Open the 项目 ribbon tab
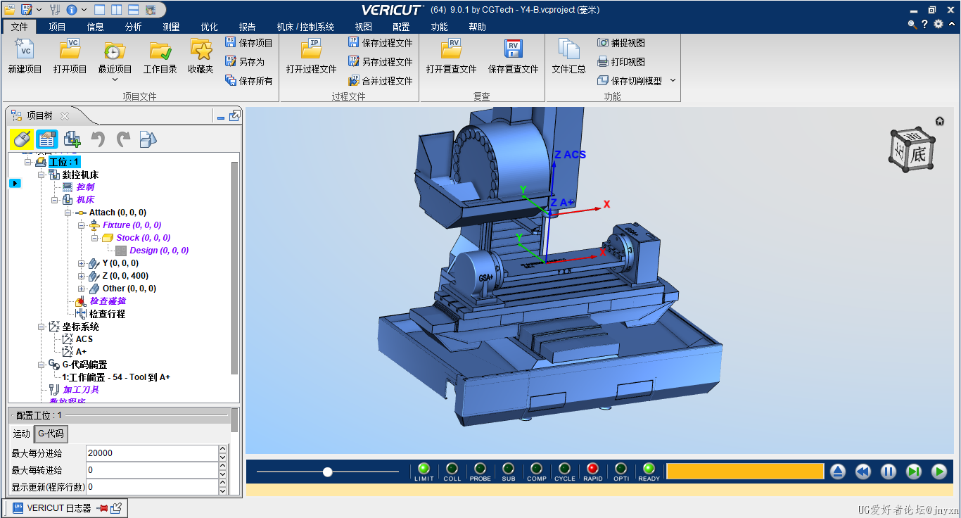961x518 pixels. pyautogui.click(x=57, y=27)
